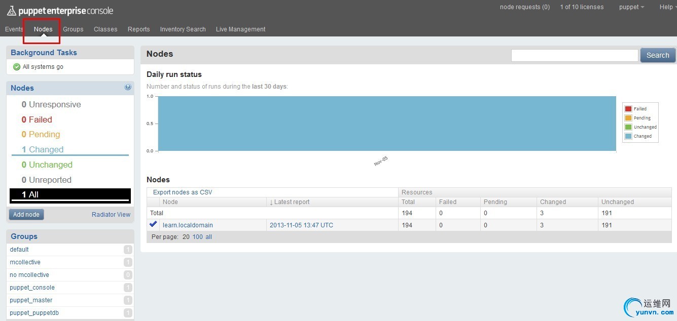Viewport: 677px width, 321px height.
Task: Open the Help dropdown menu
Action: 668,7
